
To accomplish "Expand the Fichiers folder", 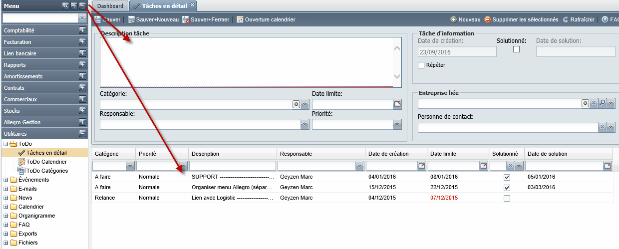I will [5, 243].
